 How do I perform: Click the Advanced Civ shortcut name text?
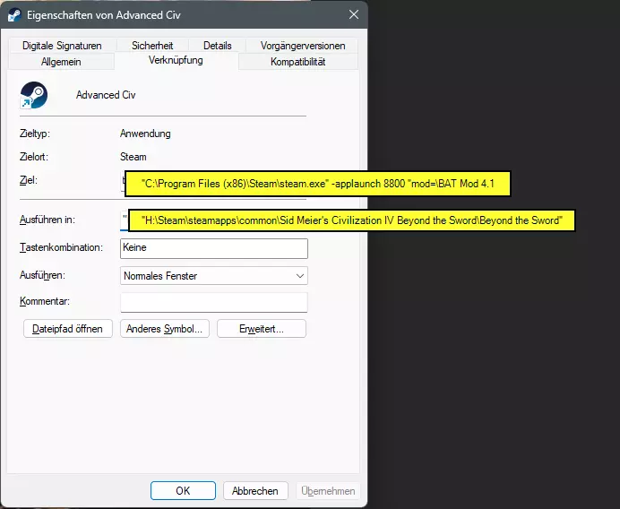tap(106, 95)
